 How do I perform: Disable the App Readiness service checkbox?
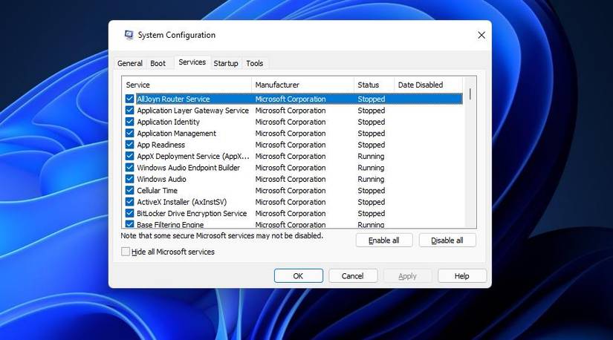[x=129, y=145]
